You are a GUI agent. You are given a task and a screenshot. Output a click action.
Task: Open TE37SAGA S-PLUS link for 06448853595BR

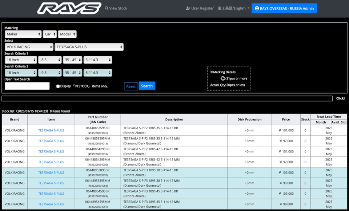pyautogui.click(x=51, y=130)
